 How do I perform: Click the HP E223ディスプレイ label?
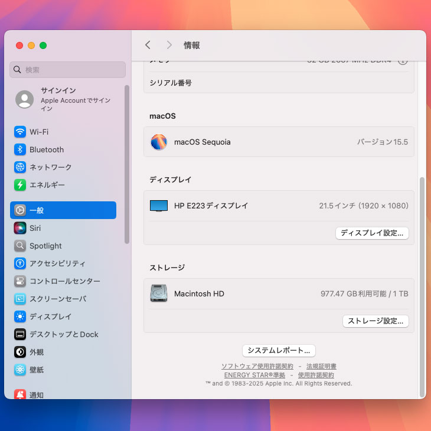point(211,206)
